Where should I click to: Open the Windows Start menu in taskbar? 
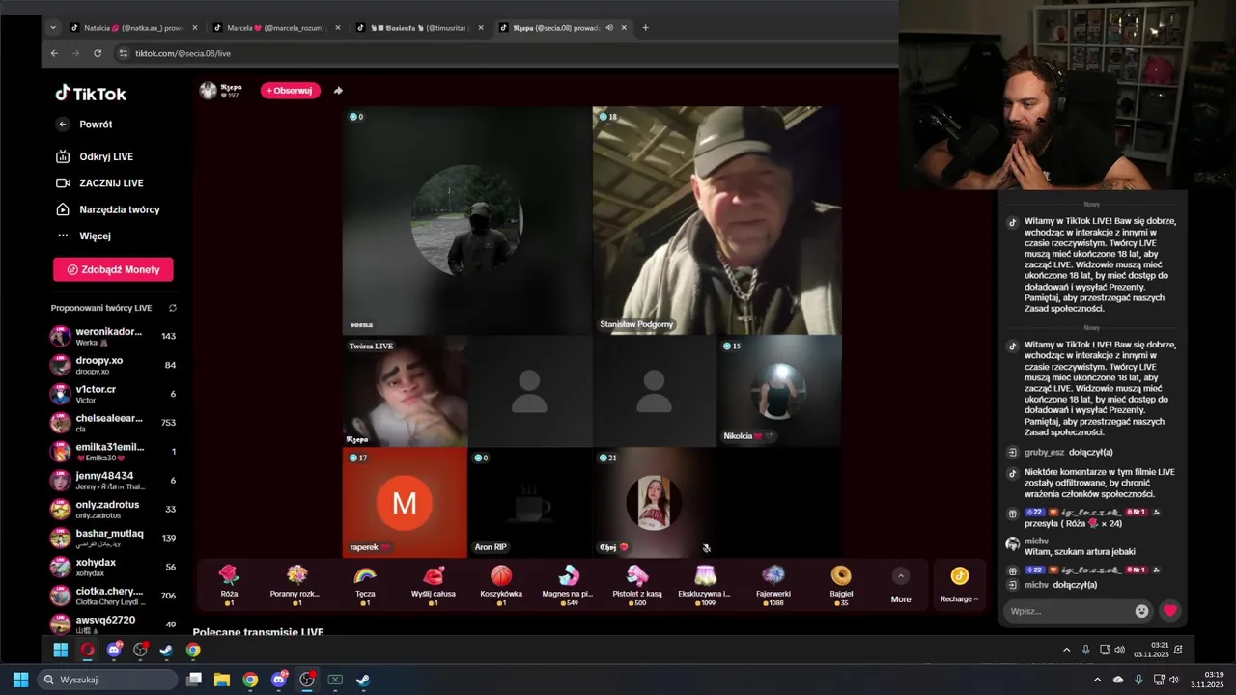click(x=20, y=680)
